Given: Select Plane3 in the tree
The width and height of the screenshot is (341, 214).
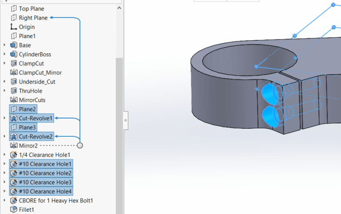Looking at the screenshot, I should (28, 127).
